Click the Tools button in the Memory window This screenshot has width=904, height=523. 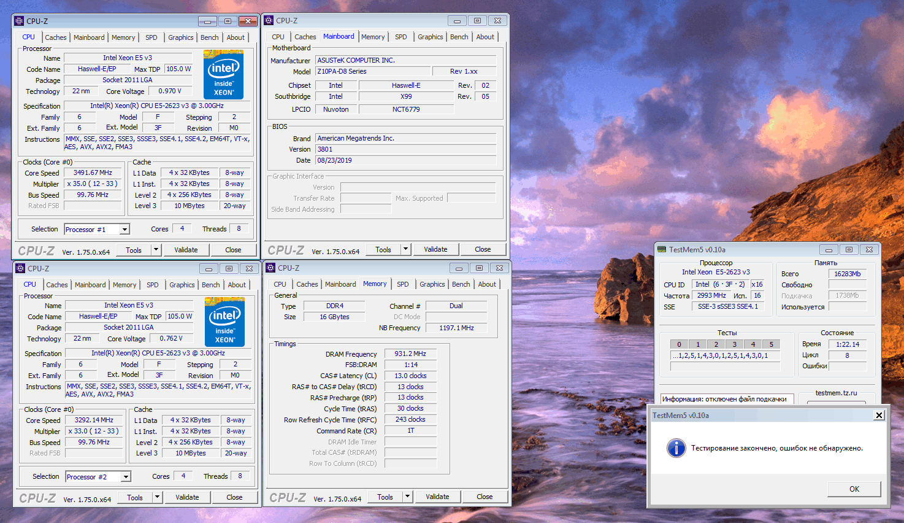pyautogui.click(x=385, y=497)
